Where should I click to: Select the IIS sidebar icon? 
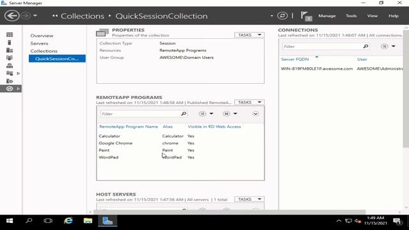[10, 81]
